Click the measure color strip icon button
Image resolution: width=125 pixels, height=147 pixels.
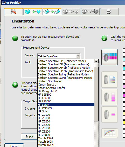[x=109, y=57]
